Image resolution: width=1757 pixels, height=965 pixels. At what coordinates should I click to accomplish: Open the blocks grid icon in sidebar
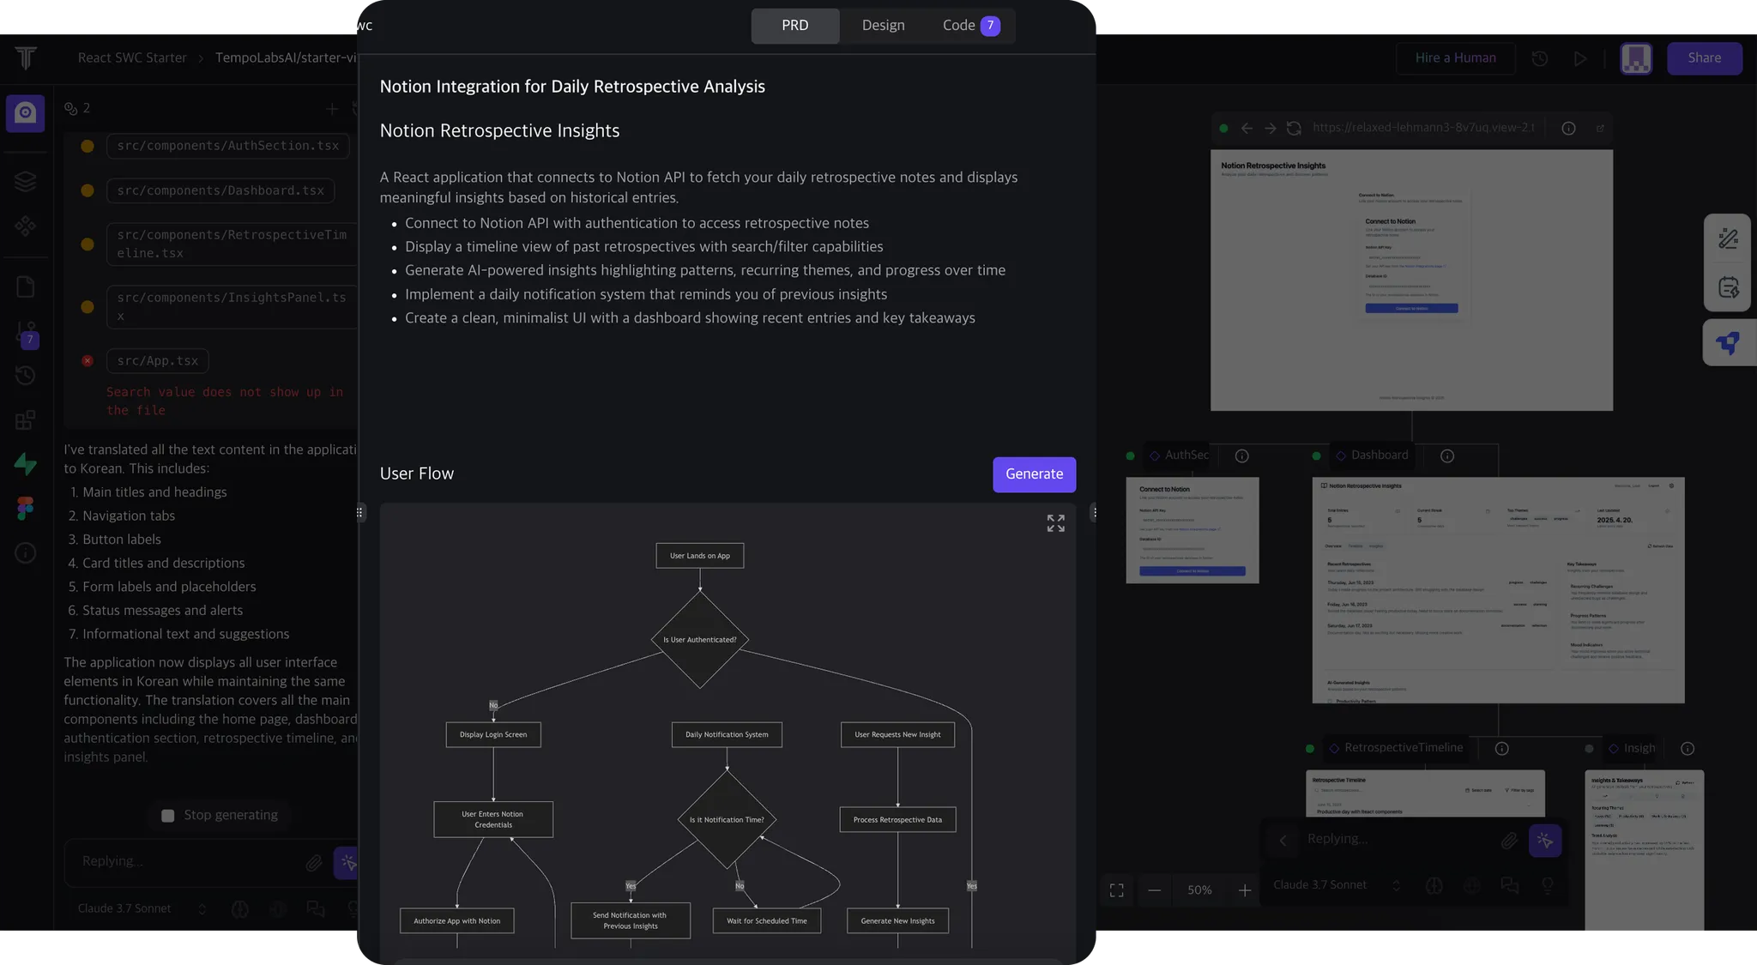tap(26, 419)
